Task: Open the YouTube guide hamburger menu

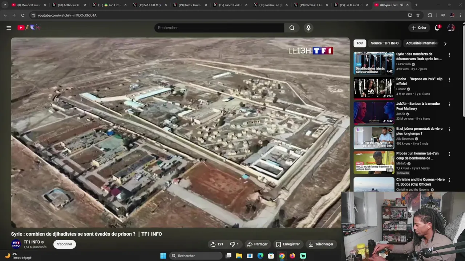Action: pos(9,28)
